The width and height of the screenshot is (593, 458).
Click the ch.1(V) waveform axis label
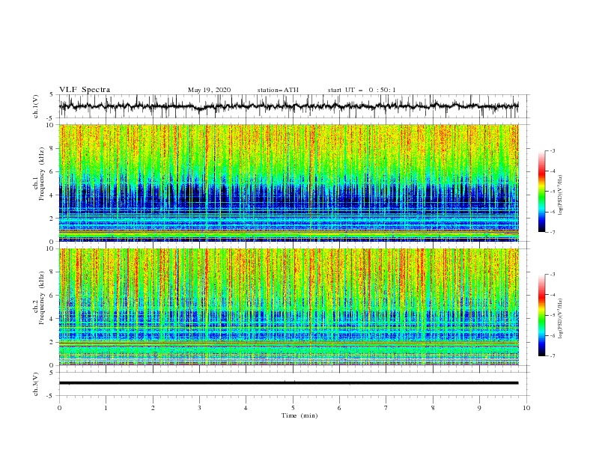(x=36, y=106)
